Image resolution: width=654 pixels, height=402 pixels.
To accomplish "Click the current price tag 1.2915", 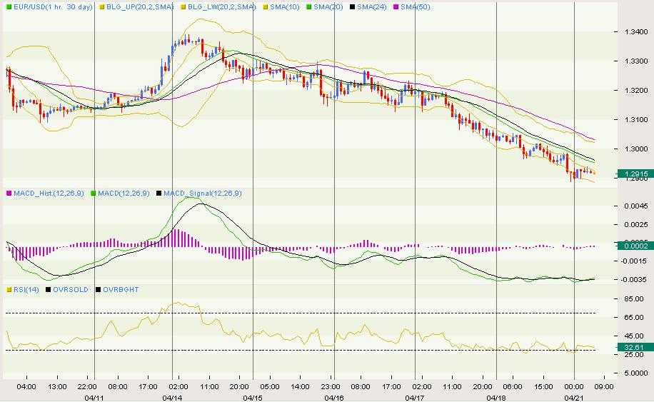I will point(635,174).
